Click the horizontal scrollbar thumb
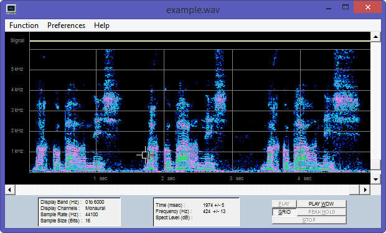Image resolution: width=386 pixels, height=233 pixels. (355, 190)
